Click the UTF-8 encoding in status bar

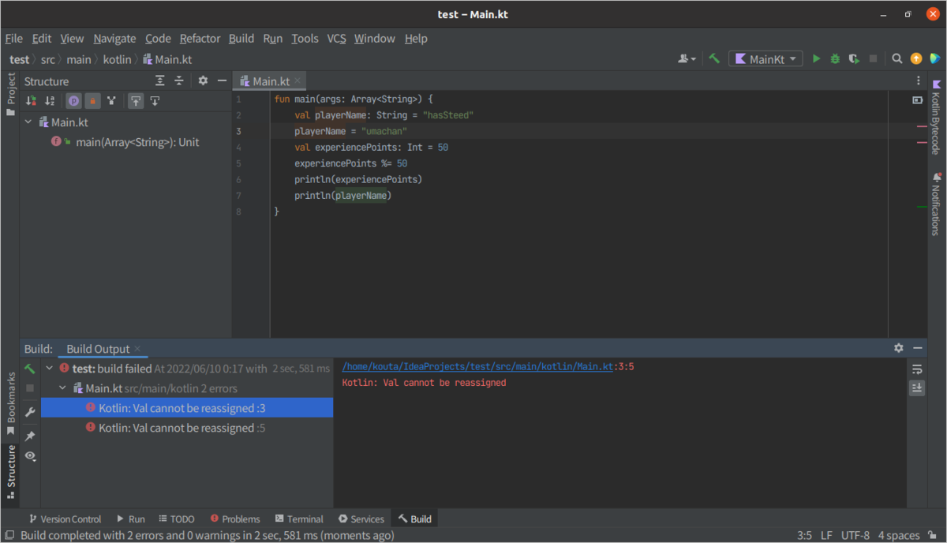855,535
